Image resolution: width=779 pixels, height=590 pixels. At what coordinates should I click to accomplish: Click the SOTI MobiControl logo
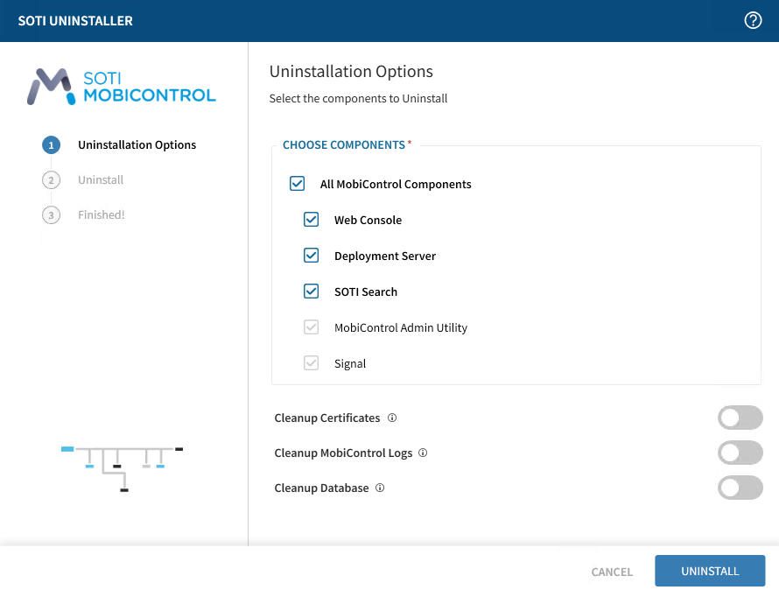[x=121, y=87]
